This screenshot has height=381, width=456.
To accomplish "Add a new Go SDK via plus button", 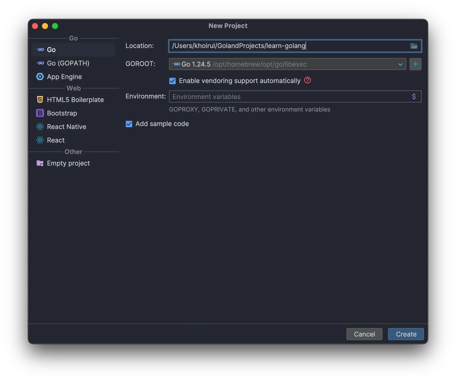I will 415,64.
